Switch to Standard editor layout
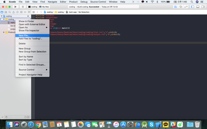The image size is (207, 129). (176, 7)
